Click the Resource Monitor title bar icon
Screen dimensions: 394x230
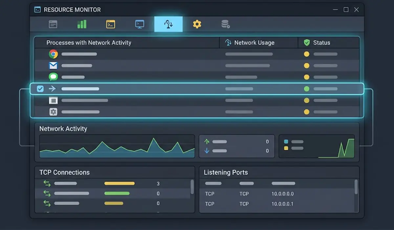(38, 10)
